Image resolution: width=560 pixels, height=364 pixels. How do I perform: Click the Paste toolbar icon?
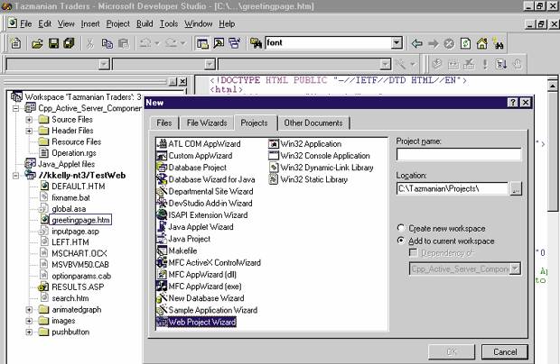coord(123,43)
